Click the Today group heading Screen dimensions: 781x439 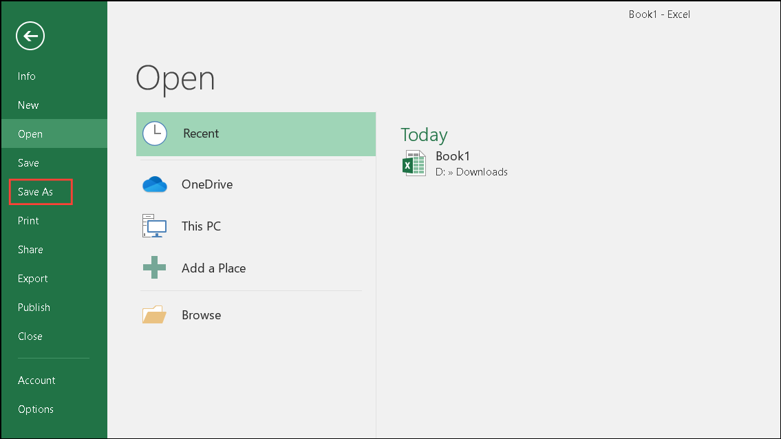click(424, 135)
